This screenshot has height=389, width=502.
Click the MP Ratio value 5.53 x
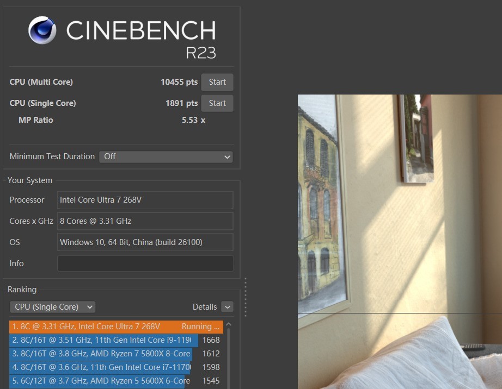[x=193, y=120]
